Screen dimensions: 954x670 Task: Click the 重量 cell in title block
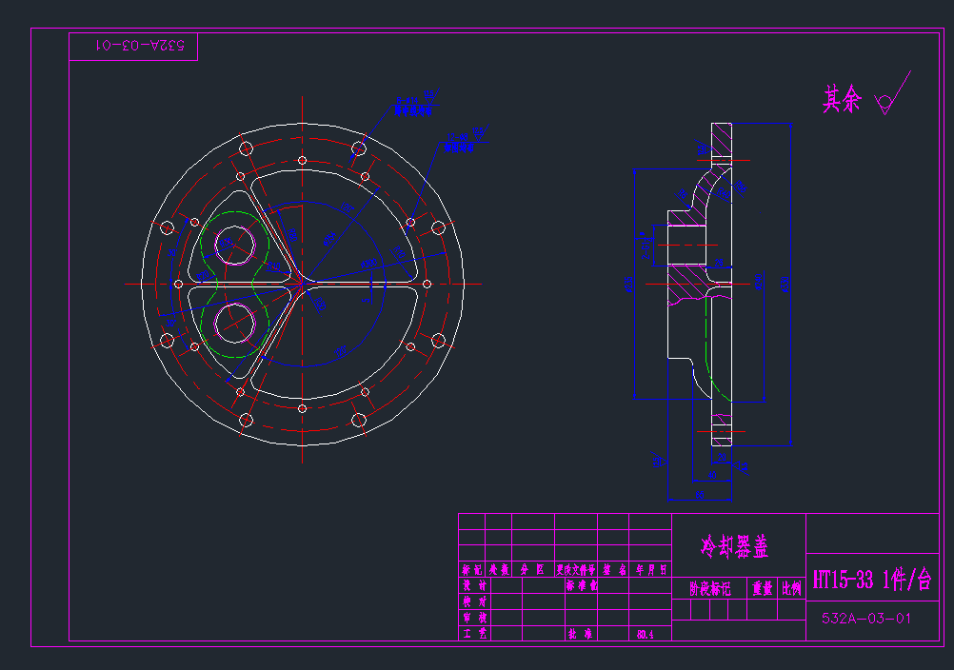[x=762, y=588]
